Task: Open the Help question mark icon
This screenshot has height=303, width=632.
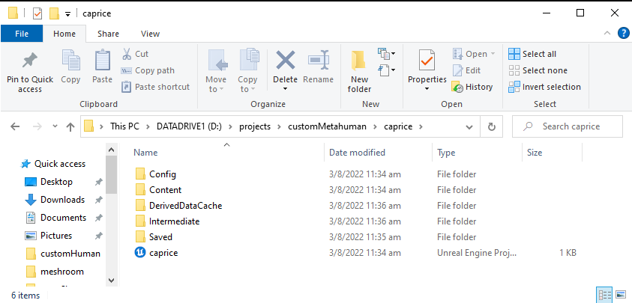Action: [622, 33]
